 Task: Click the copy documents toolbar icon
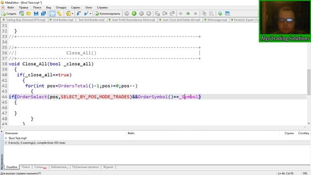204,14
